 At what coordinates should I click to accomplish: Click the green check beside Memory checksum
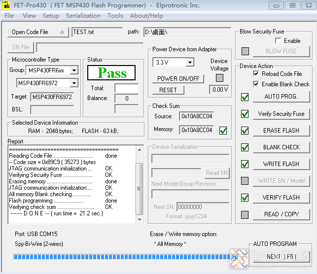223,131
